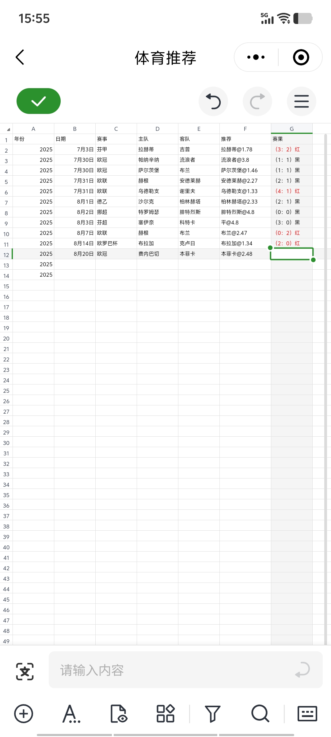331x737 pixels.
Task: Click the redo arrow icon
Action: pyautogui.click(x=257, y=102)
